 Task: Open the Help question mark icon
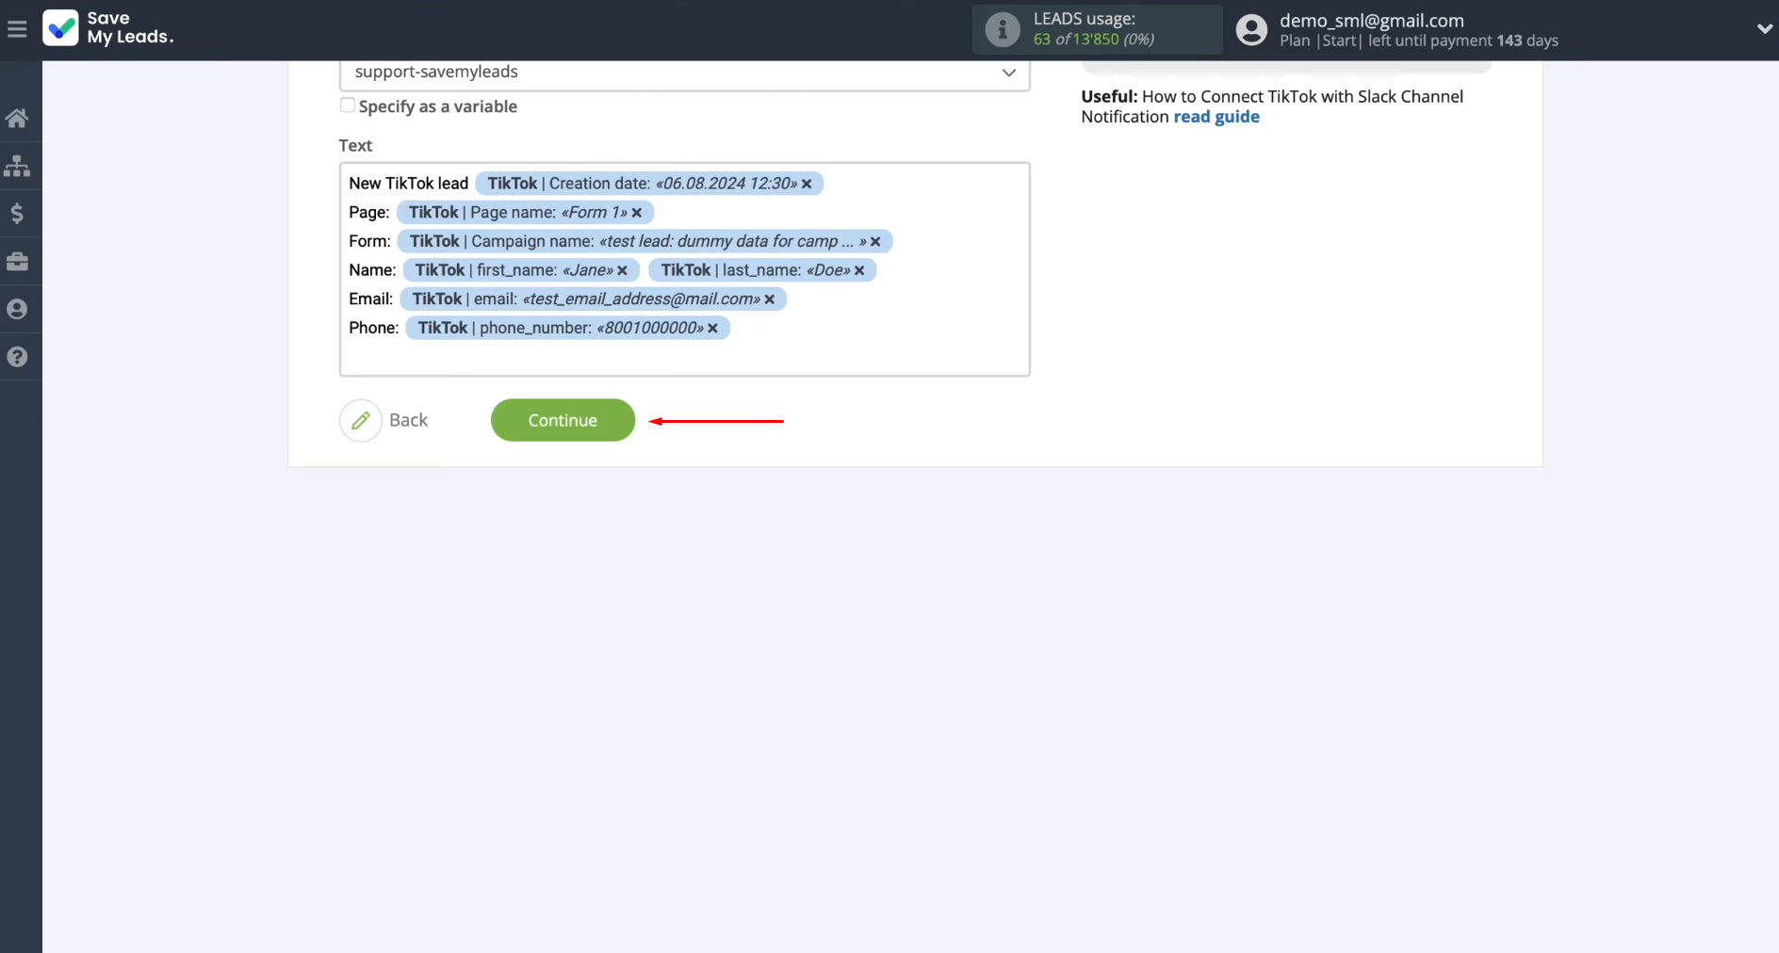(17, 357)
